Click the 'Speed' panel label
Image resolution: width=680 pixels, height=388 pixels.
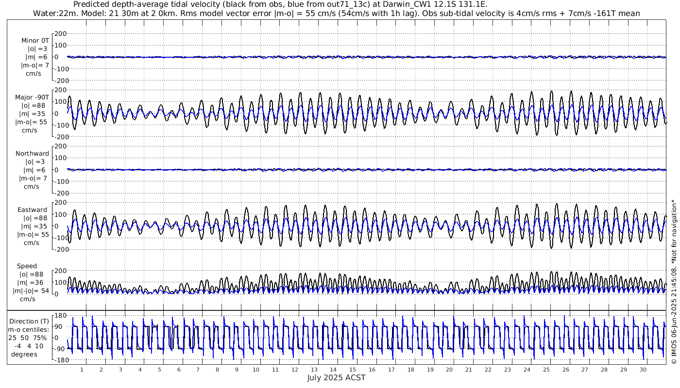tap(26, 266)
